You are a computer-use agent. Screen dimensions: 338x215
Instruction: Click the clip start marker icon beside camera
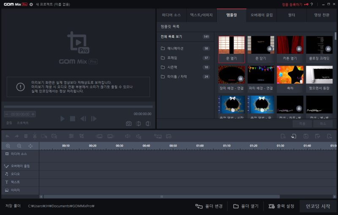pyautogui.click(x=139, y=124)
